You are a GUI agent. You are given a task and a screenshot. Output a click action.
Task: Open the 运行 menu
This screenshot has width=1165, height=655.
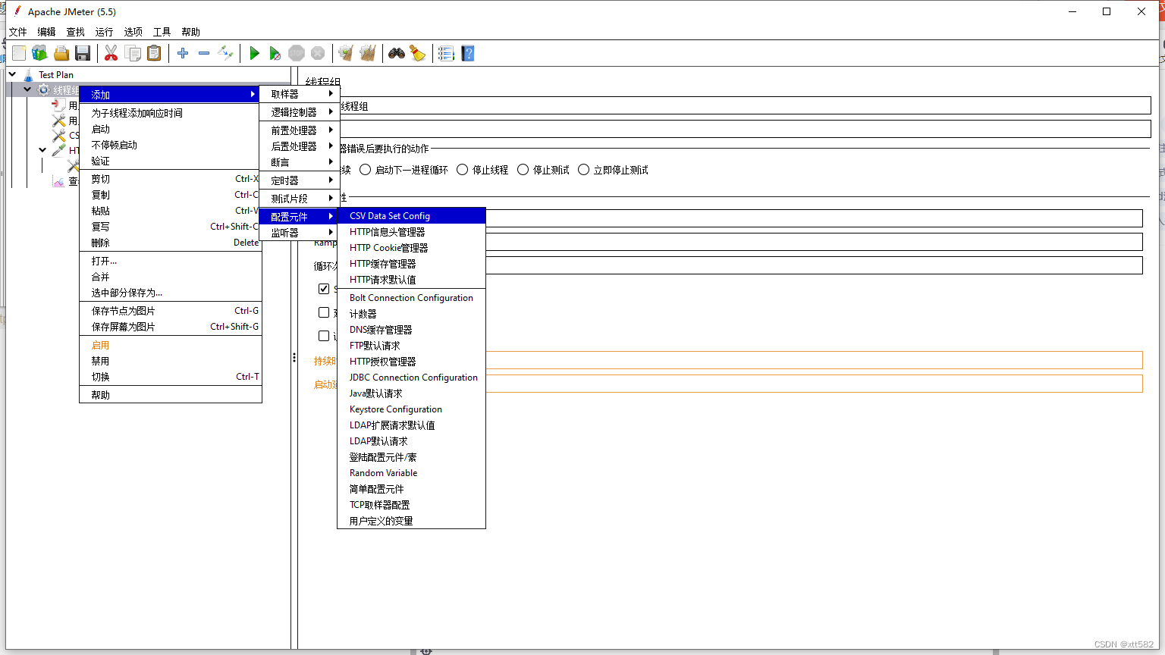(x=104, y=32)
